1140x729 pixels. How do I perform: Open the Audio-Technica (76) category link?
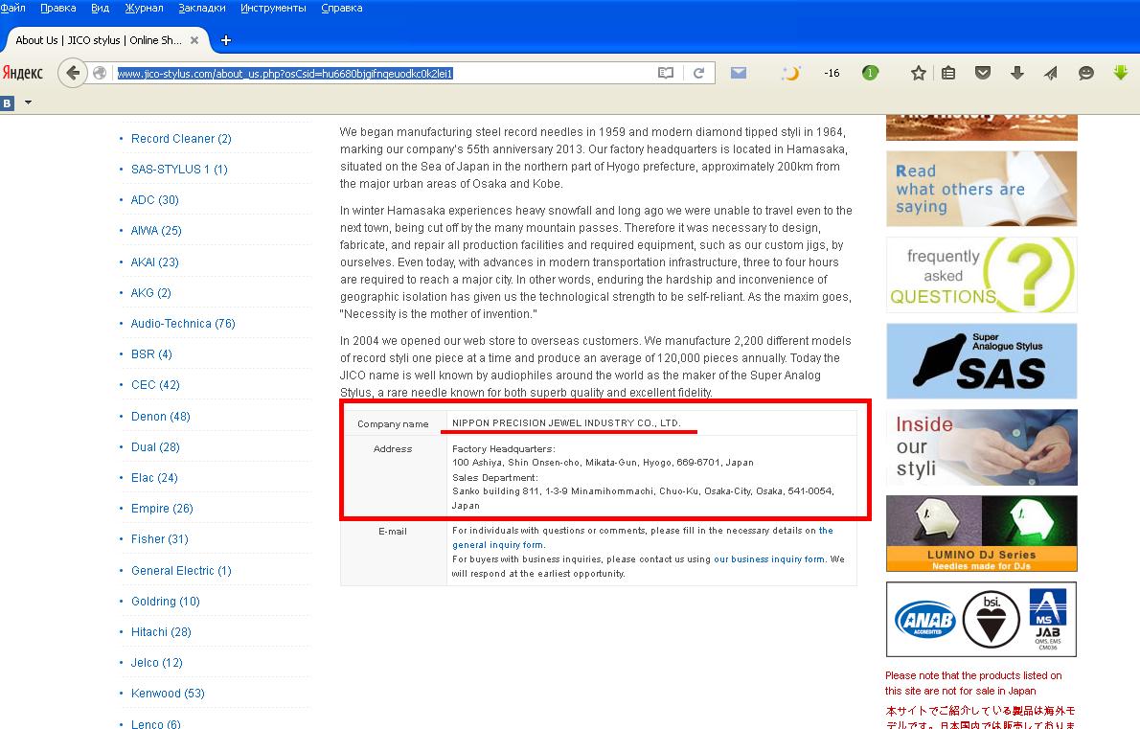click(183, 324)
